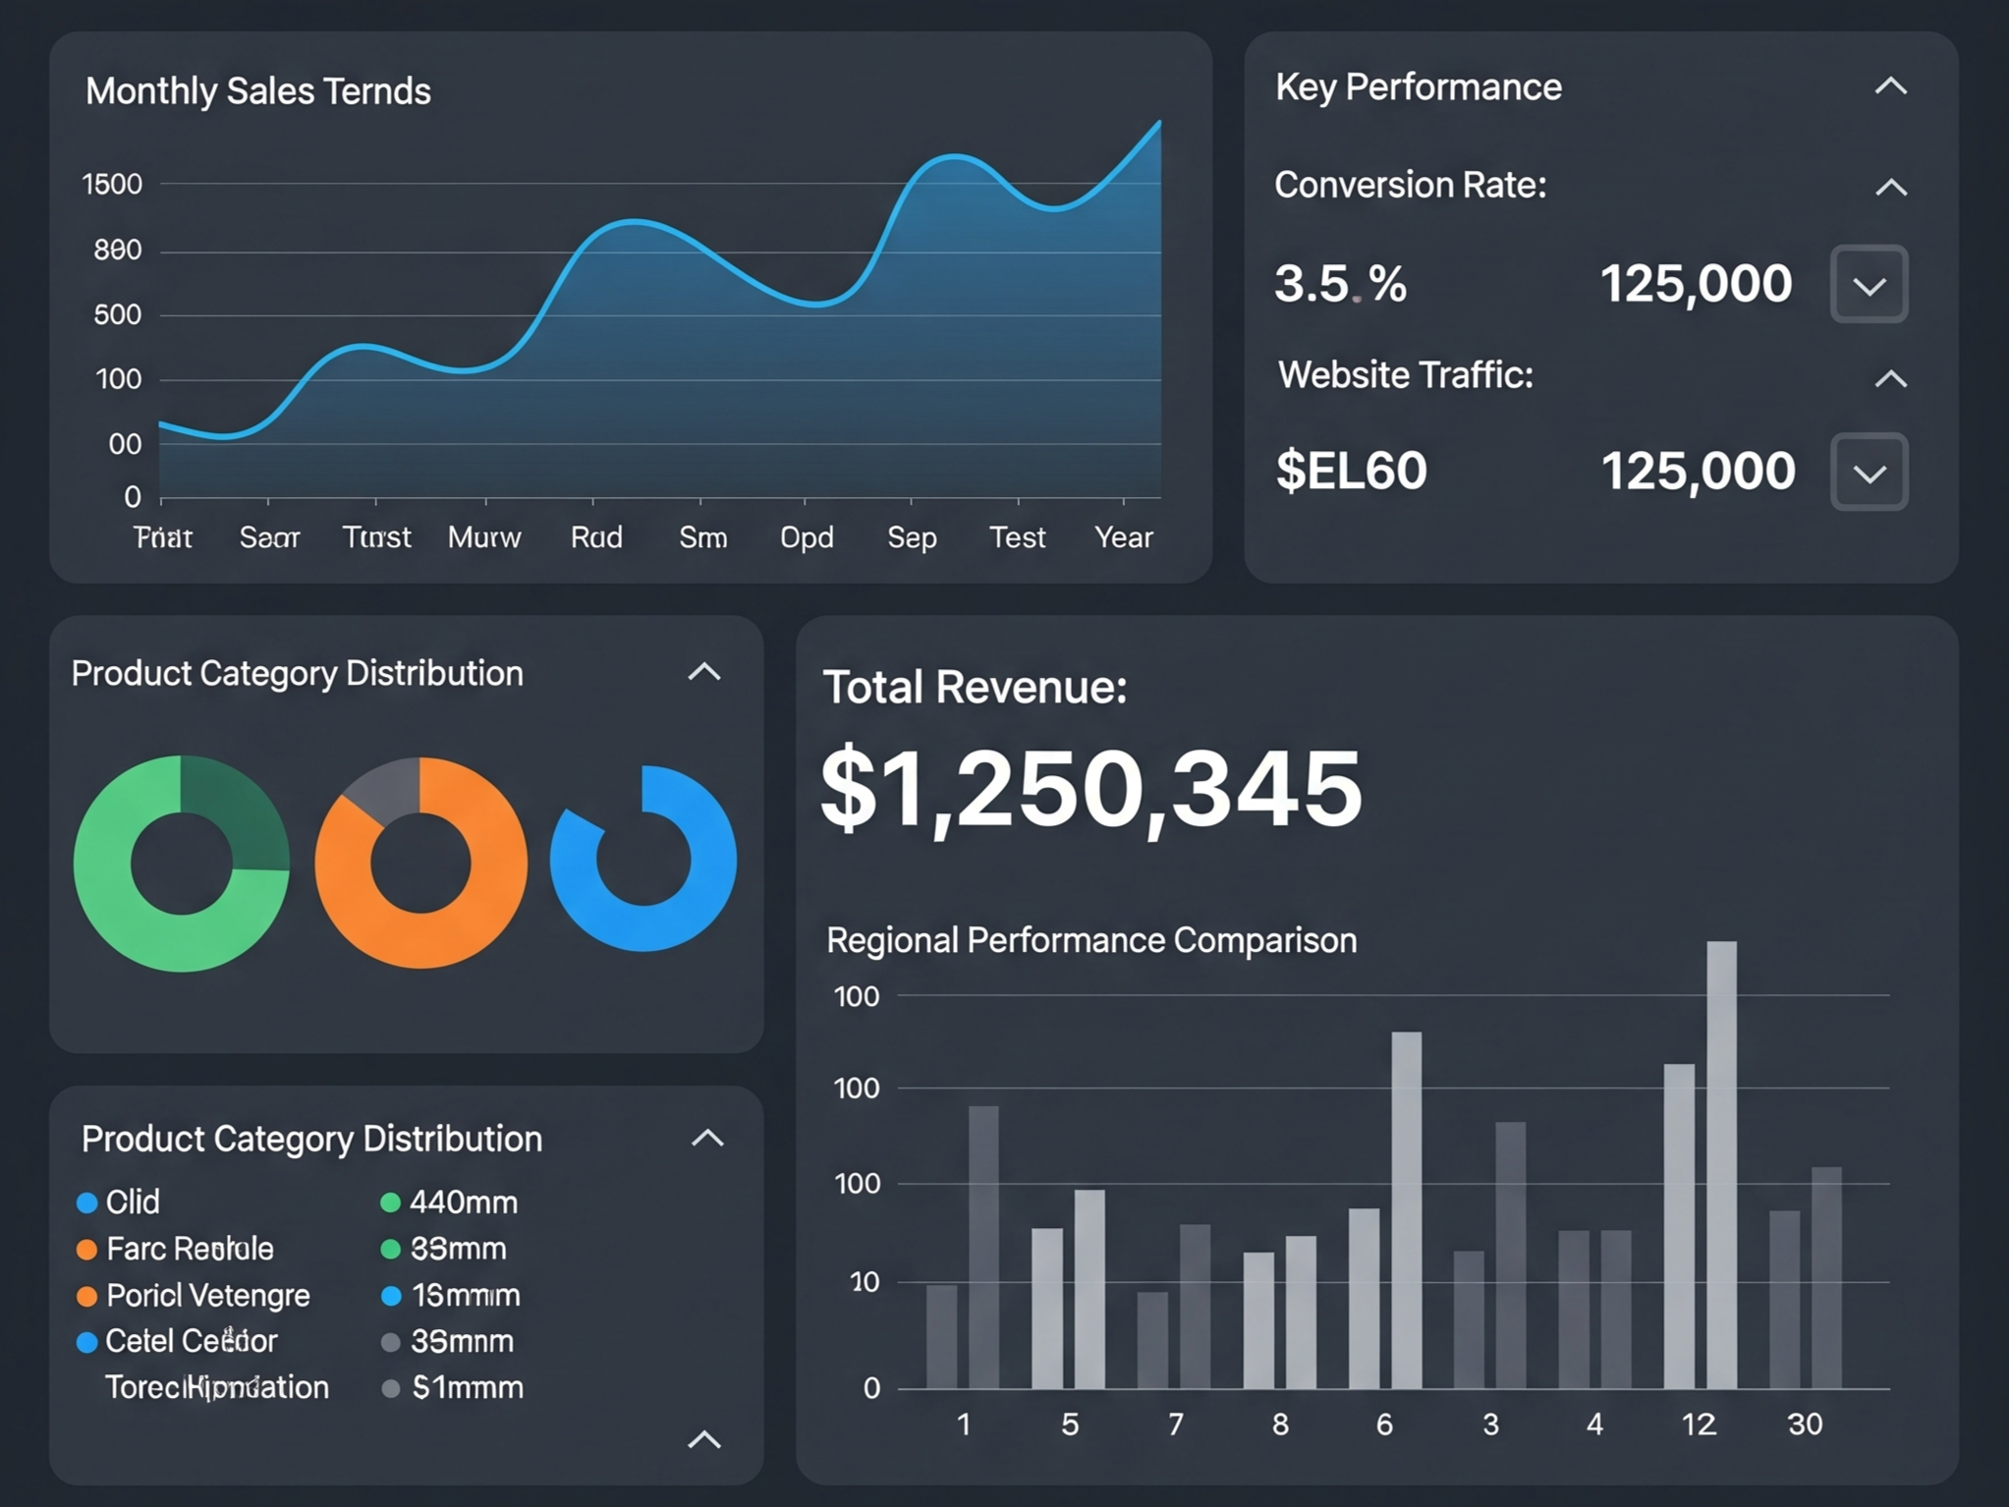The image size is (2009, 1507).
Task: Click the tallest bar above label 12
Action: (1721, 1164)
